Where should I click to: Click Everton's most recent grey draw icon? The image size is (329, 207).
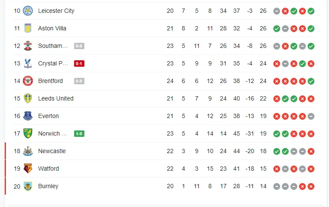point(311,116)
